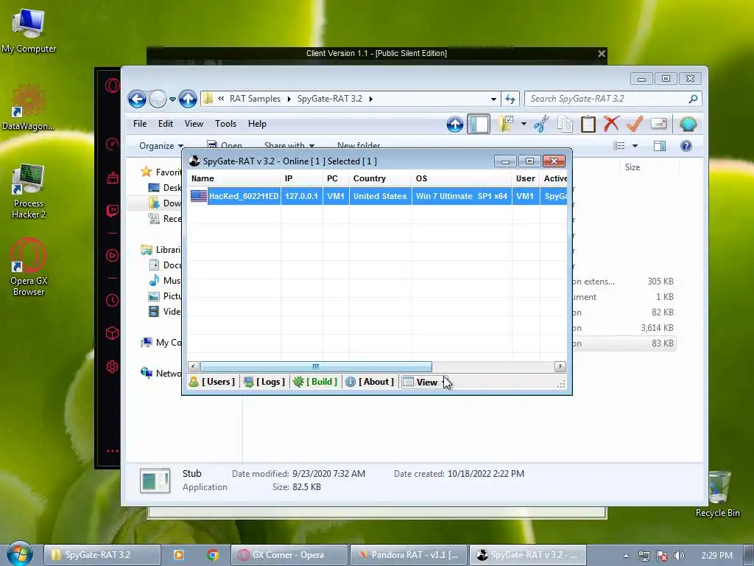Toggle the preview pane button
This screenshot has width=754, height=566.
660,146
